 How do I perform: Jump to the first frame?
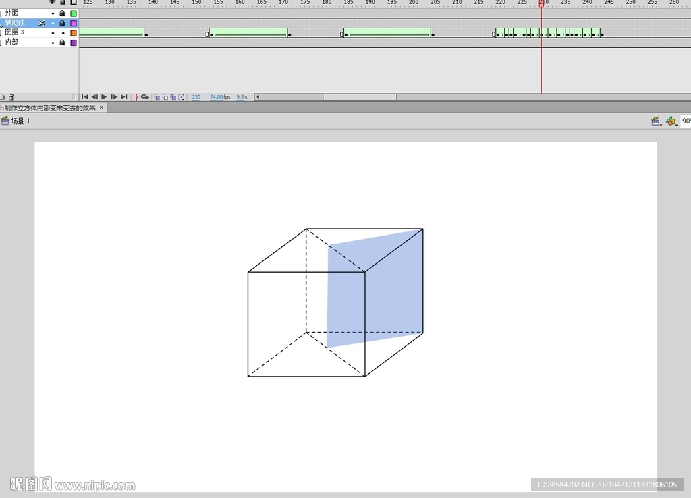pos(85,97)
